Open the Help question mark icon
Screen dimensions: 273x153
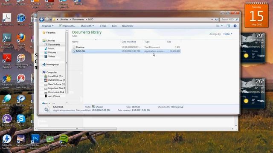click(235, 26)
